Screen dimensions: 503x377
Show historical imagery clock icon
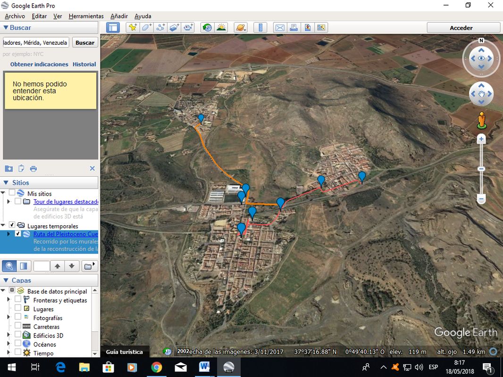pyautogui.click(x=207, y=27)
